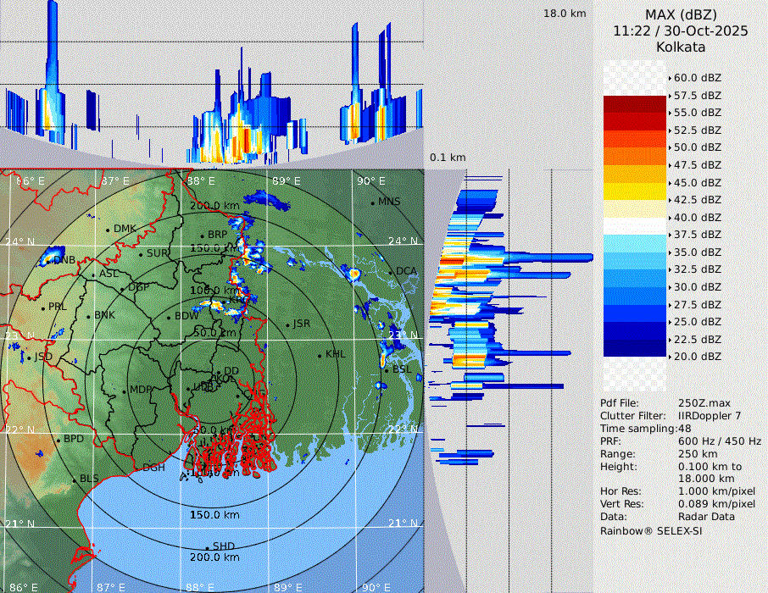
Task: Click the MNS station marker on map
Action: pos(372,202)
